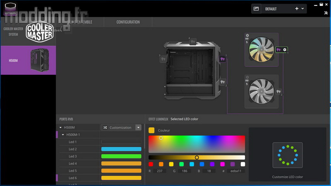Click Led 3 green color bar
The height and width of the screenshot is (186, 331).
121,156
